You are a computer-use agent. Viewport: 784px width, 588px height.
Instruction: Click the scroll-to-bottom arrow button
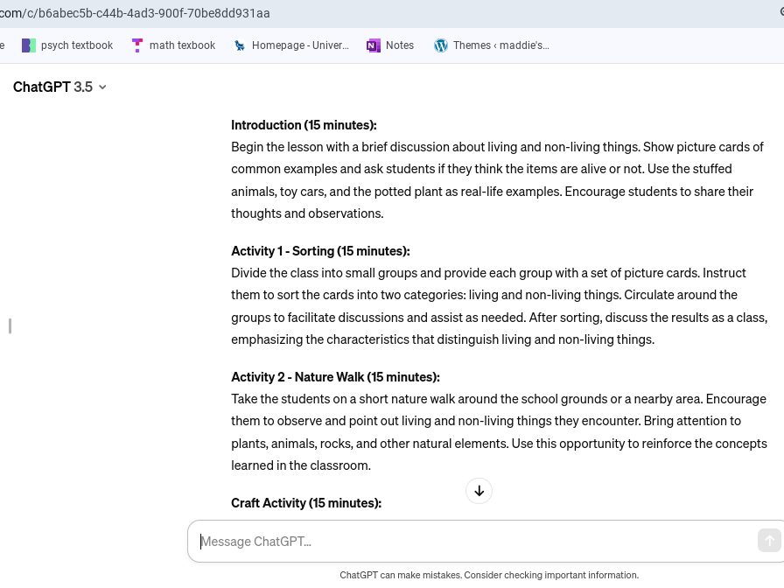coord(479,491)
